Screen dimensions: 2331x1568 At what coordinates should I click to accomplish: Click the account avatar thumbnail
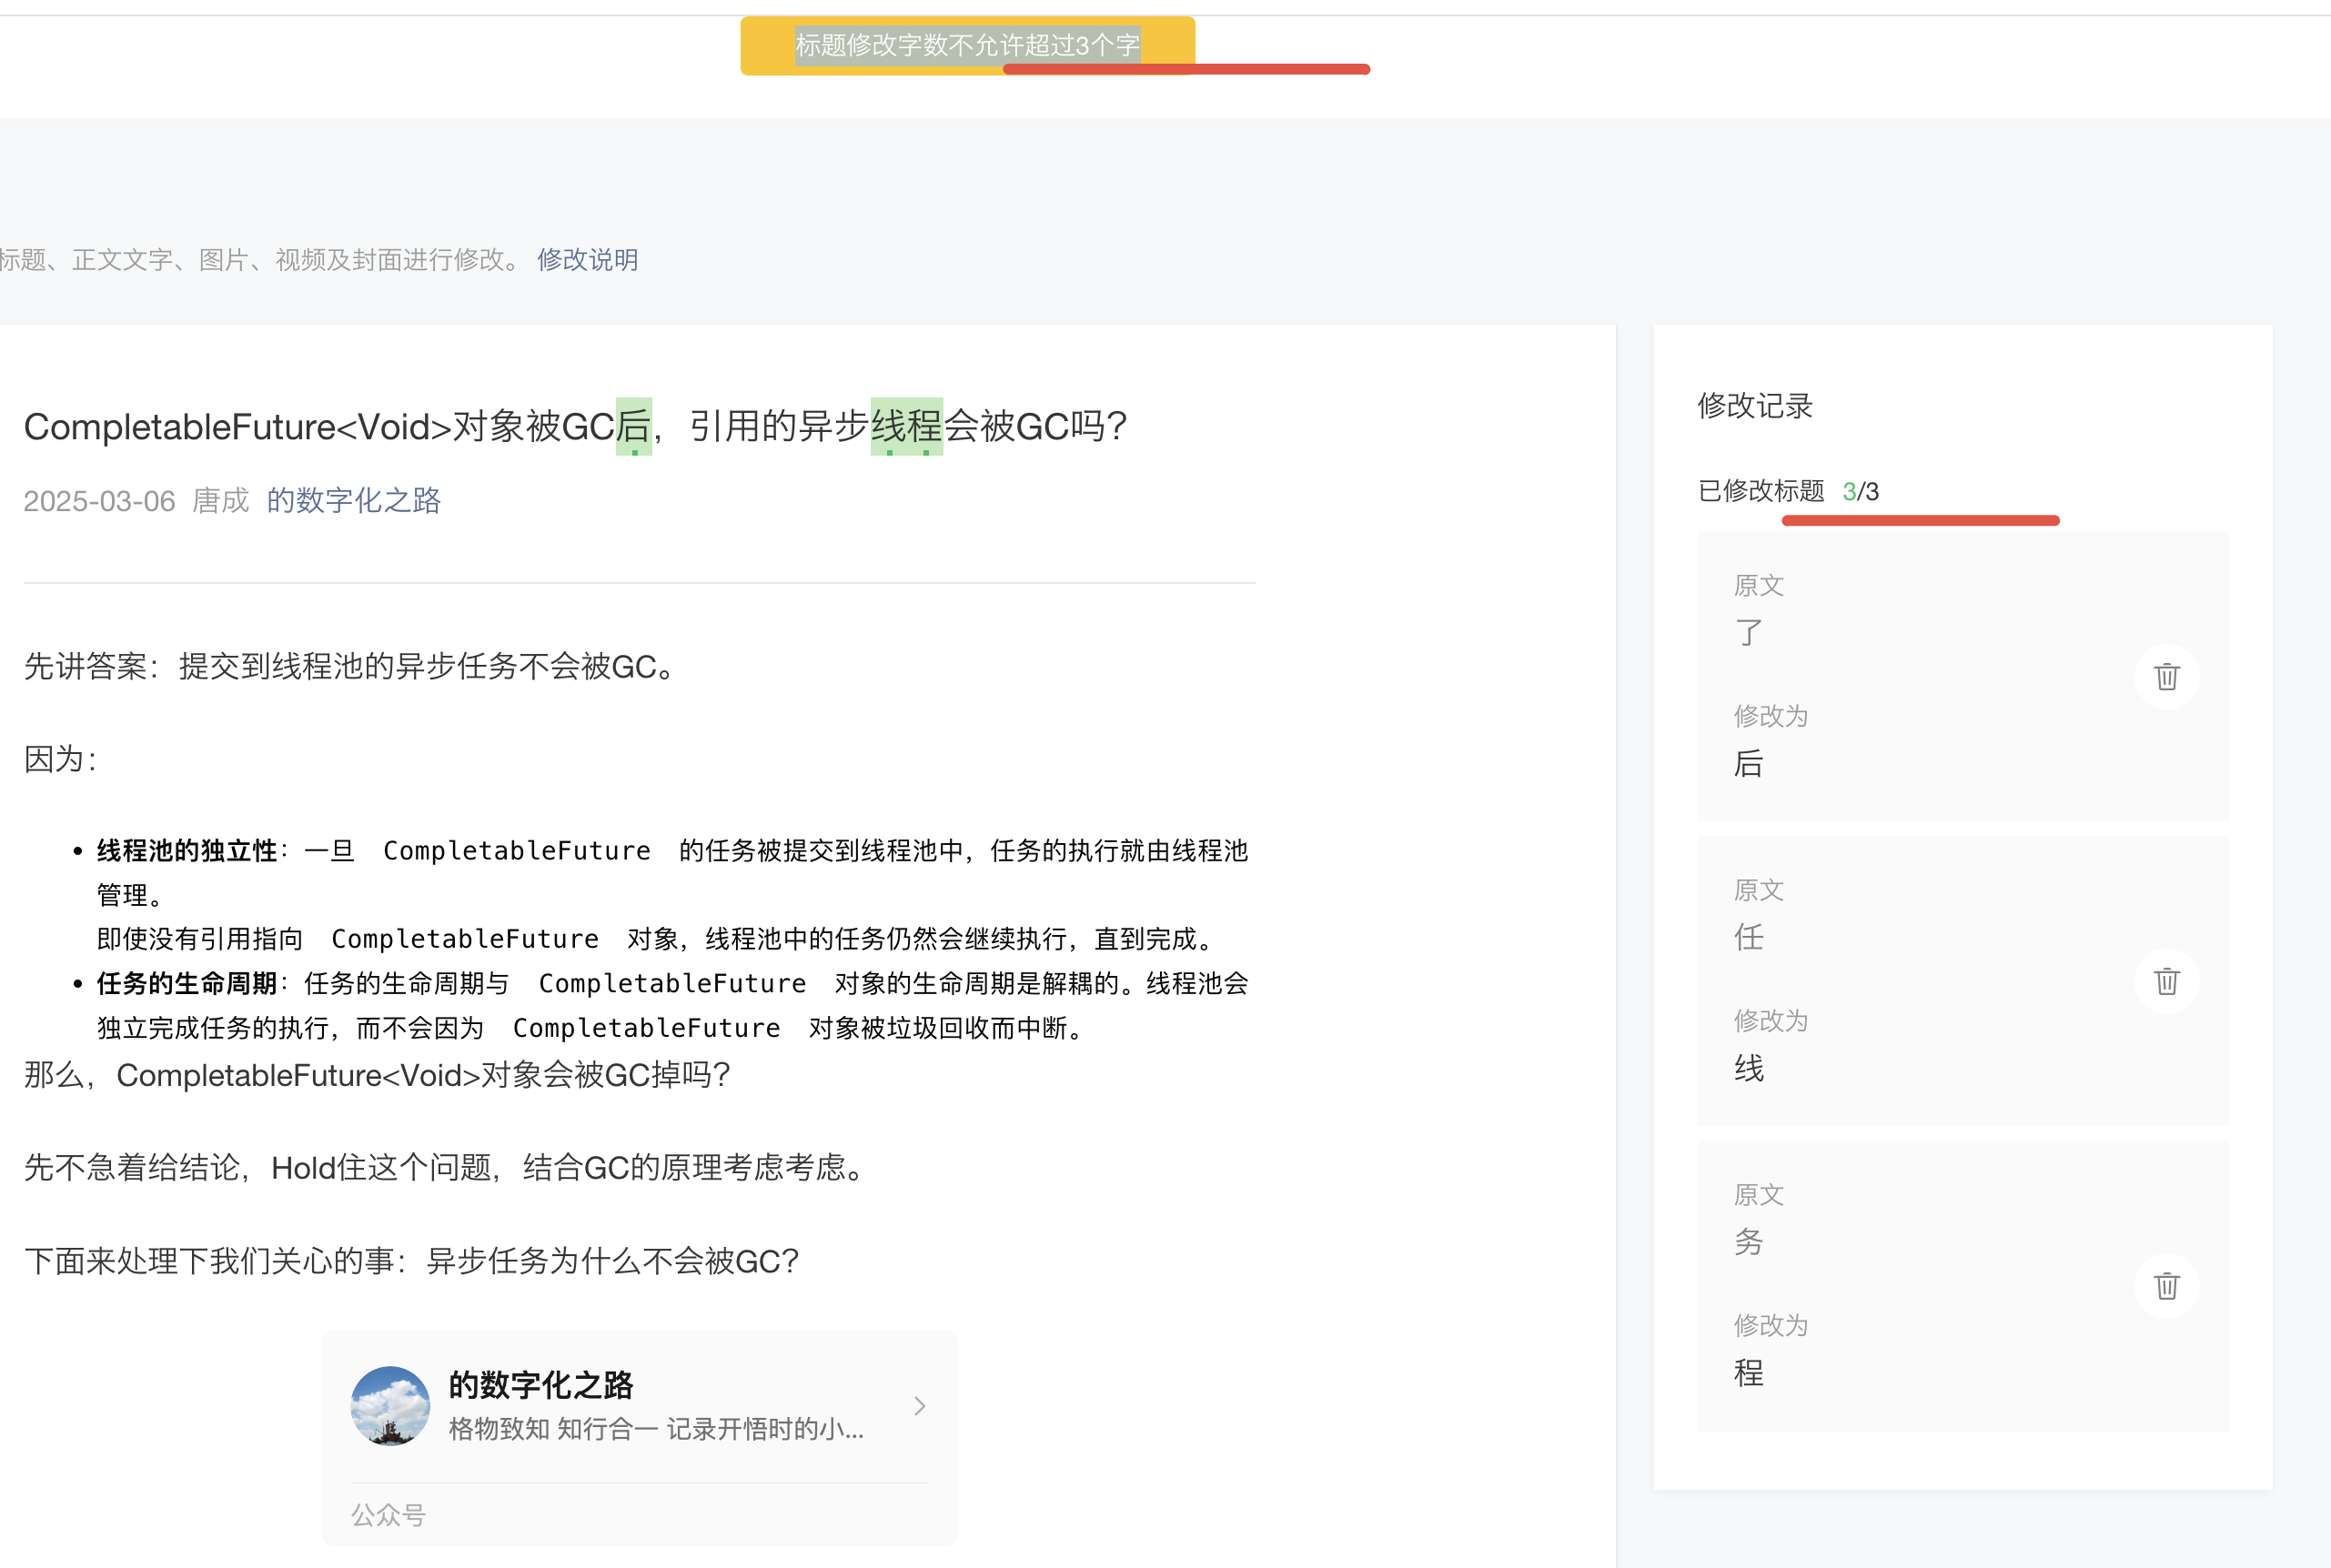[x=390, y=1405]
